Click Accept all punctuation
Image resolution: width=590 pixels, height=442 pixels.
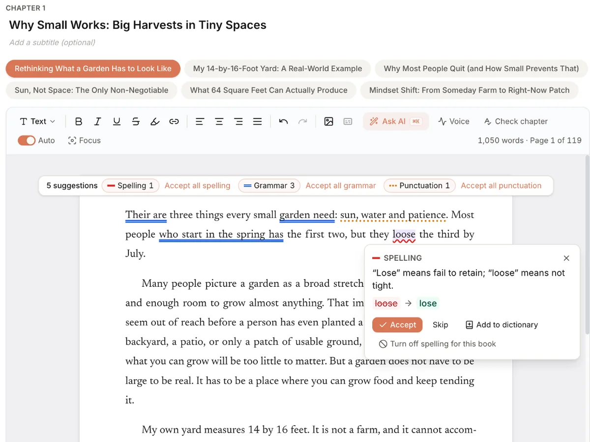click(501, 186)
